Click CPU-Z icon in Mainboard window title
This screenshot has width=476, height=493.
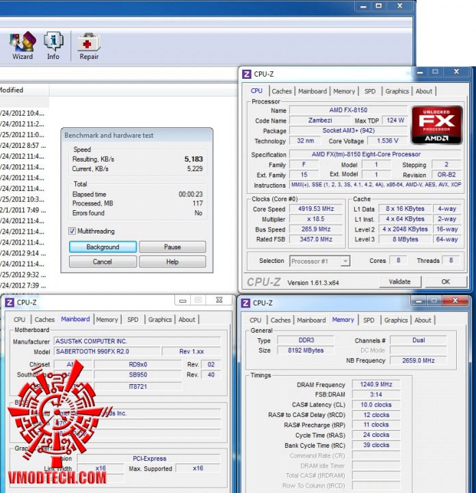click(x=10, y=303)
